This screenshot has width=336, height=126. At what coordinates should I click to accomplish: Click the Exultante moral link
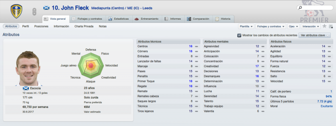[326, 106]
